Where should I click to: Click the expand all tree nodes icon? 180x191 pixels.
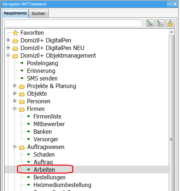pyautogui.click(x=150, y=23)
